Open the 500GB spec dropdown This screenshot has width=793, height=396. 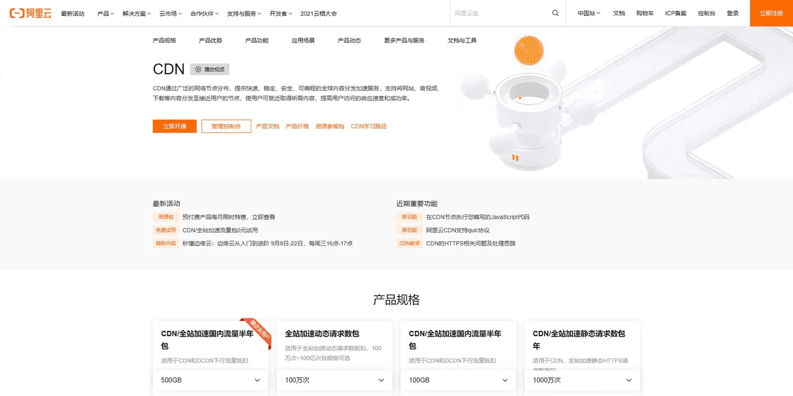coord(211,380)
